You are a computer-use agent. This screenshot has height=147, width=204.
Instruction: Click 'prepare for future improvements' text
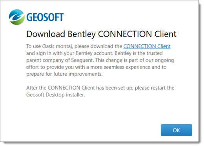click(64, 74)
